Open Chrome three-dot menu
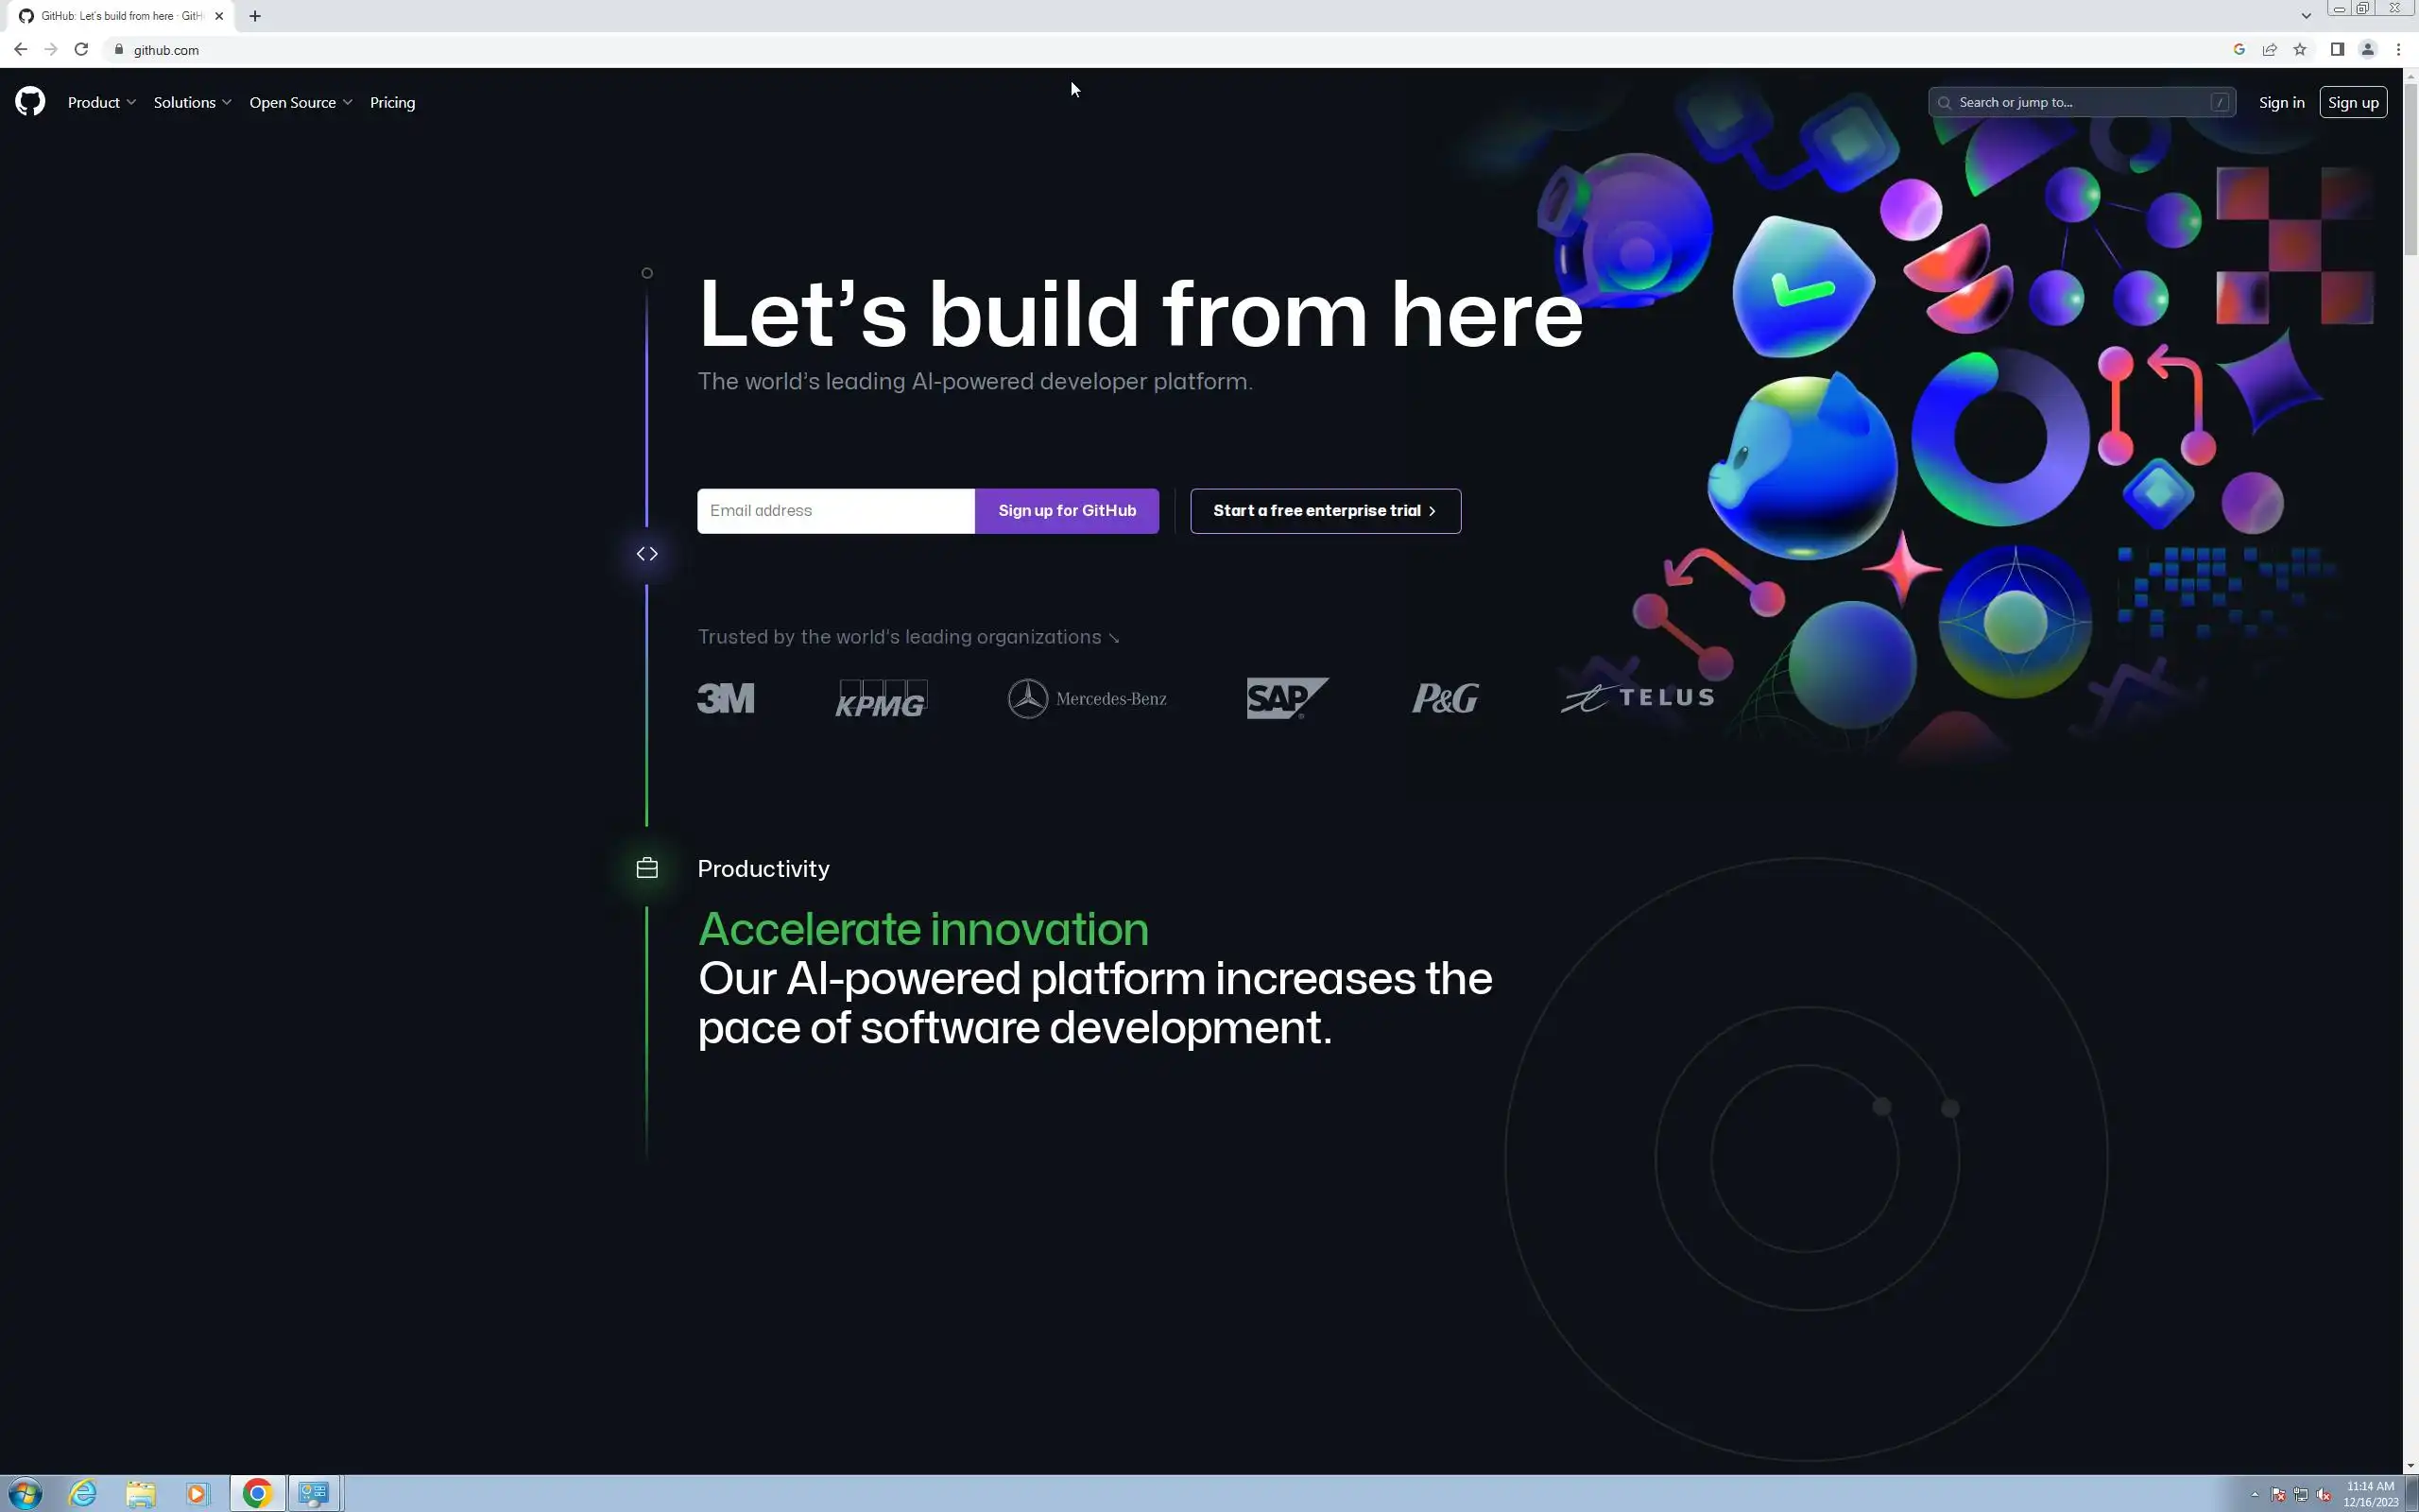The height and width of the screenshot is (1512, 2419). [x=2398, y=49]
